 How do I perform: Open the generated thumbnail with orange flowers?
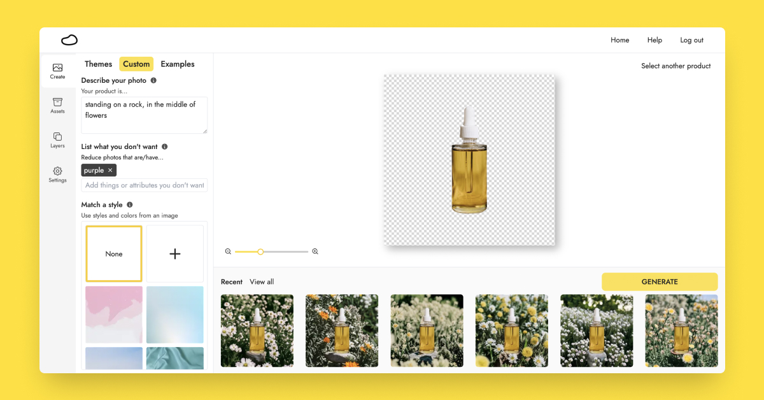click(342, 331)
